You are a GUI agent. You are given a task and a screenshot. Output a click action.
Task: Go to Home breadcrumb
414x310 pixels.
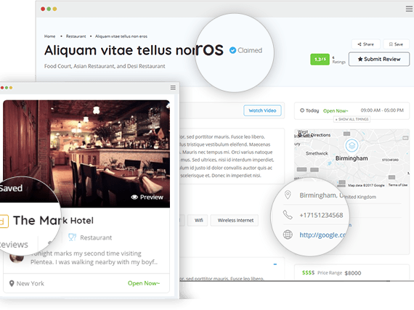coord(49,36)
